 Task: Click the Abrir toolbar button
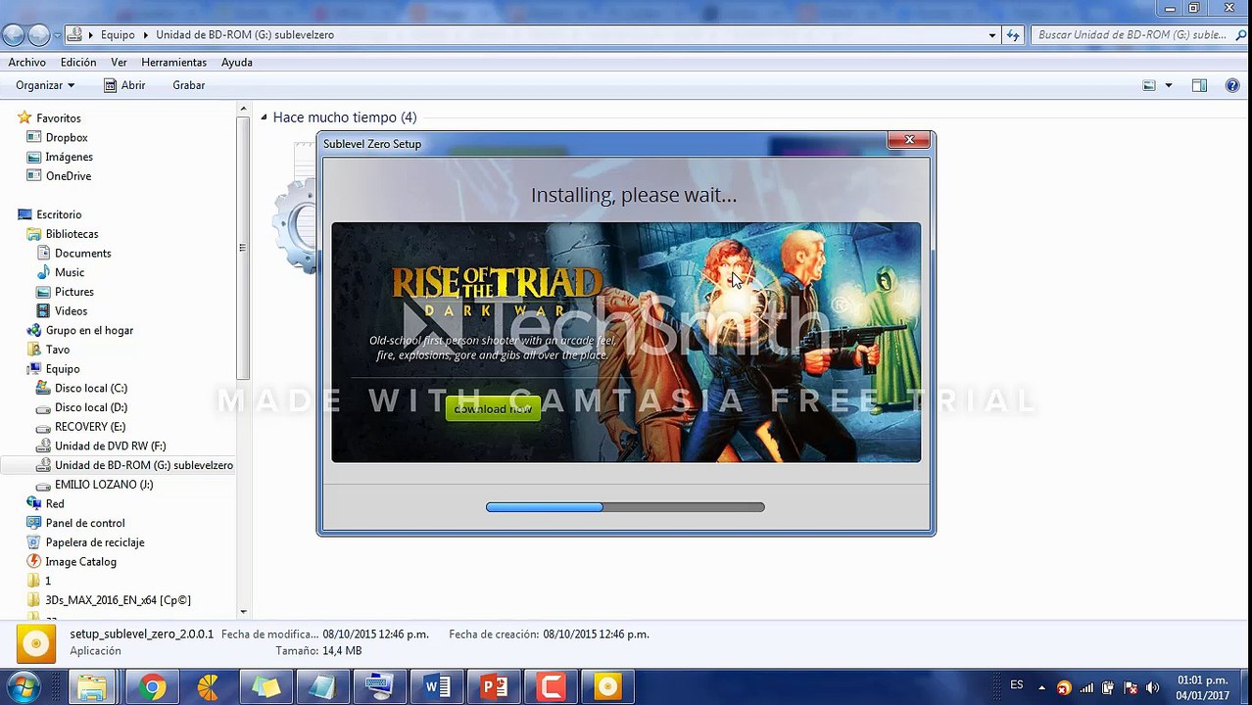pos(124,85)
